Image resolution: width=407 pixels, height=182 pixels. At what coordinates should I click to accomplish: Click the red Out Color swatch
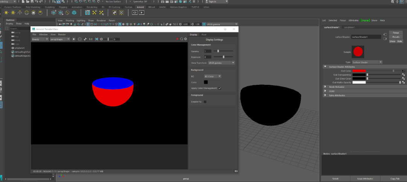click(x=359, y=71)
